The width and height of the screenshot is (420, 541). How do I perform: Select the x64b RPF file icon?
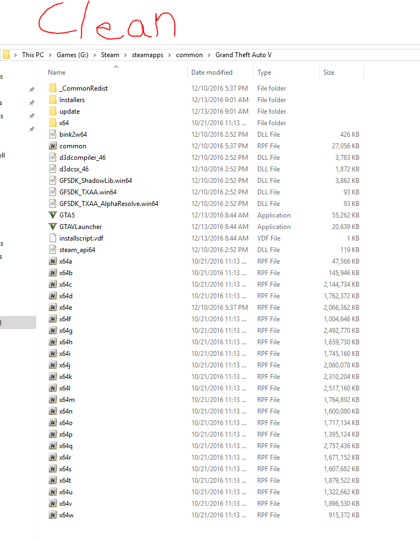coord(53,273)
